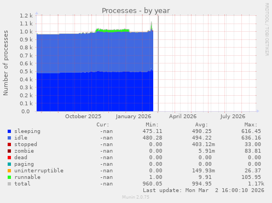Click the 'sleeping' legend label

(27, 131)
